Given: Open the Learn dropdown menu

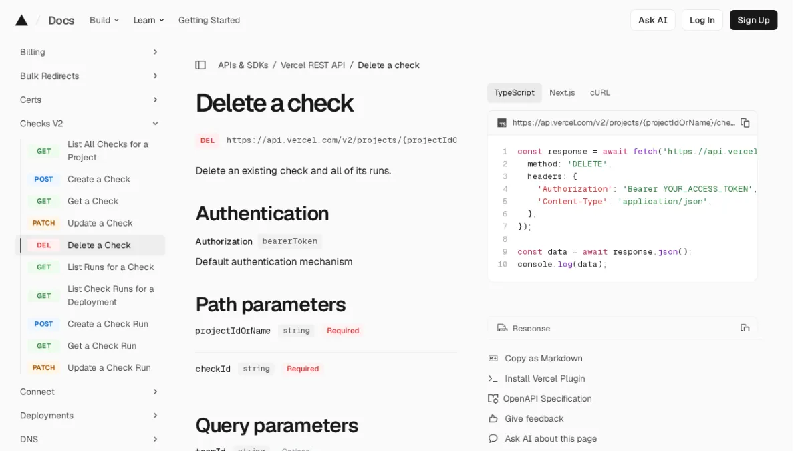Looking at the screenshot, I should click(148, 20).
